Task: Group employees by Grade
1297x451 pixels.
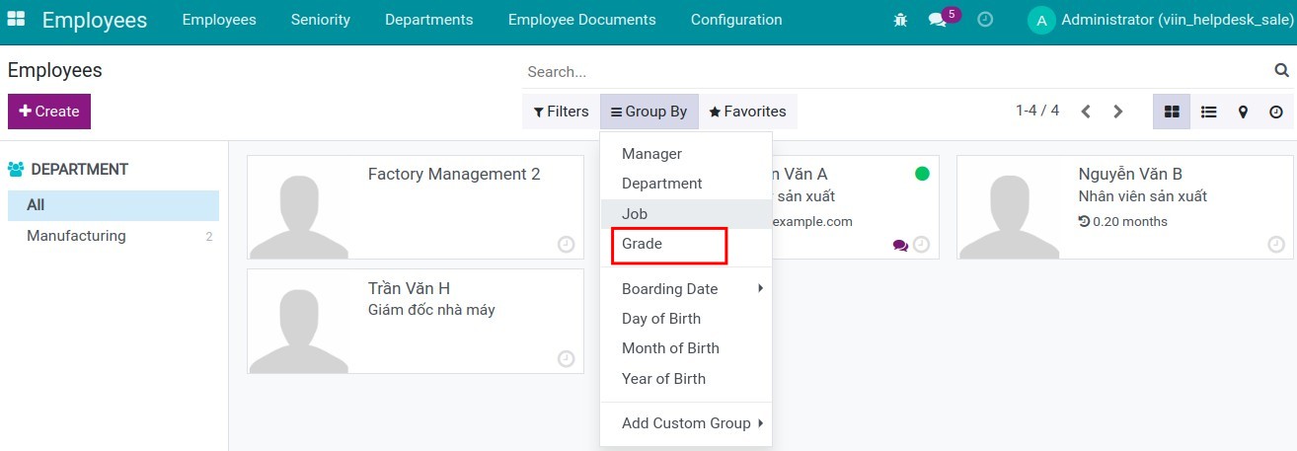Action: 642,244
